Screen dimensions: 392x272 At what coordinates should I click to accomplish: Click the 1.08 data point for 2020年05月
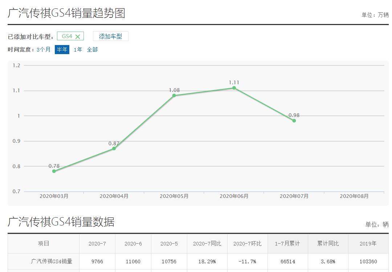coord(174,96)
